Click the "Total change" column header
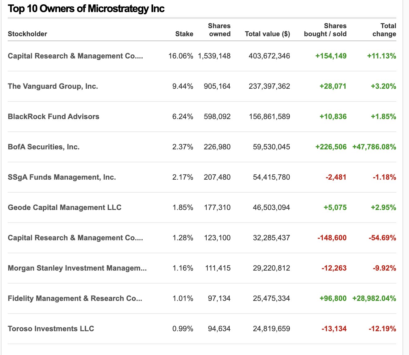Image resolution: width=409 pixels, height=355 pixels. click(384, 30)
